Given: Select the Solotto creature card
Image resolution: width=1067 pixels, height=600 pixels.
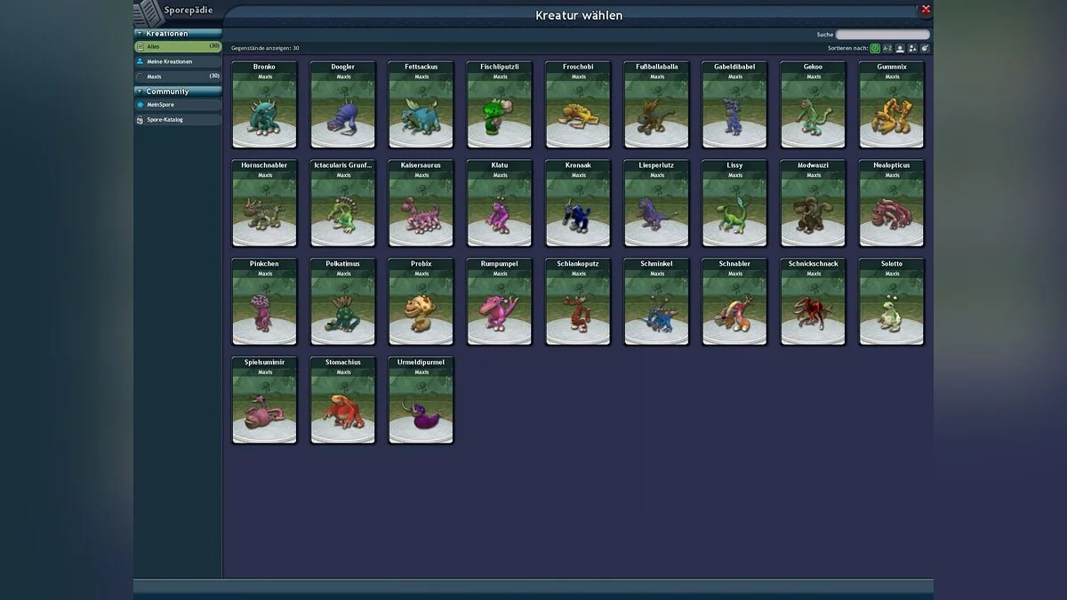Looking at the screenshot, I should click(x=892, y=302).
